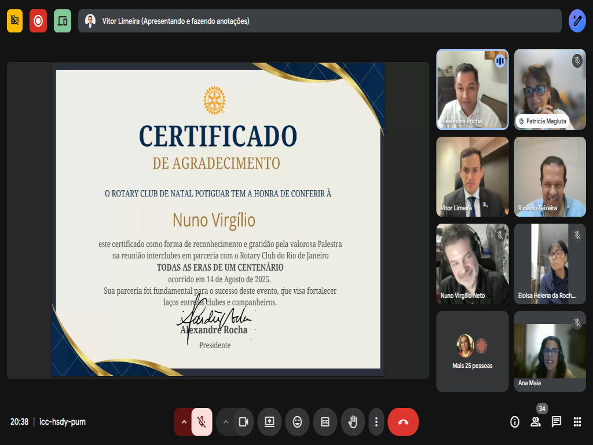Open the emoji reactions picker
Viewport: 593px width, 445px height.
(297, 422)
